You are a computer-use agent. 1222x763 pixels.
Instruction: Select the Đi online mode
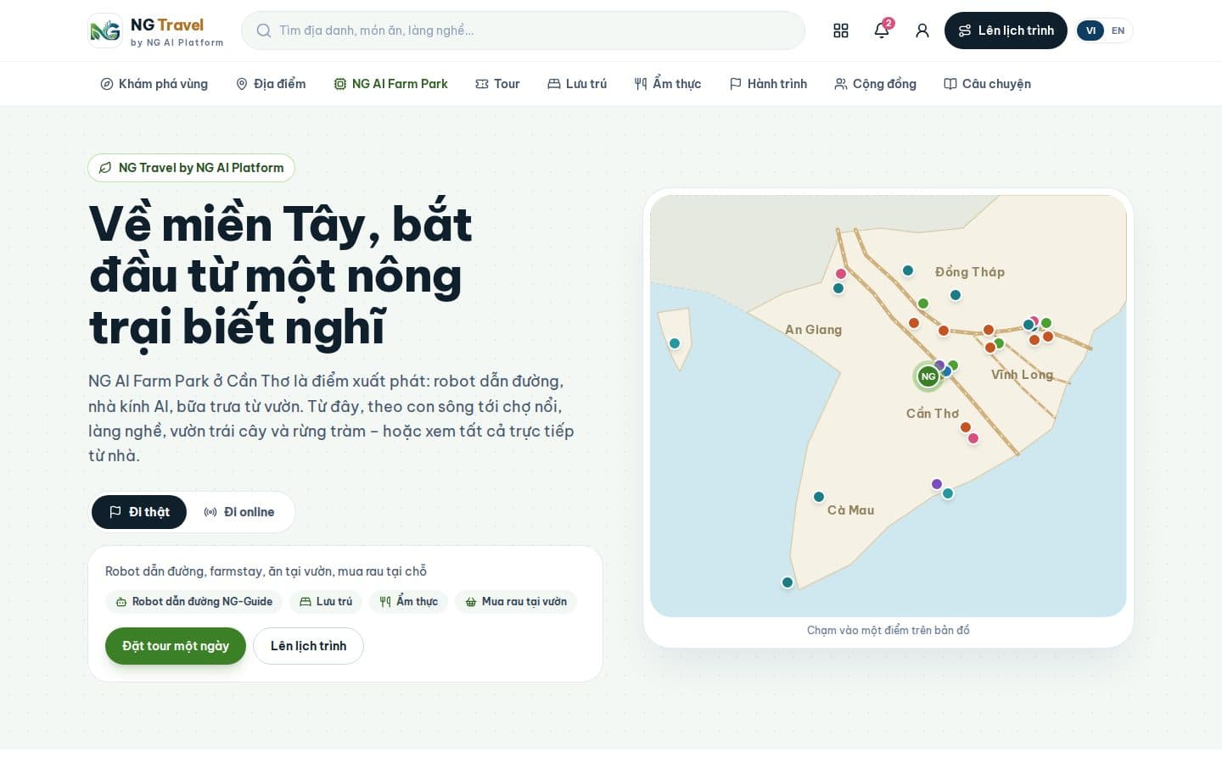pos(239,512)
